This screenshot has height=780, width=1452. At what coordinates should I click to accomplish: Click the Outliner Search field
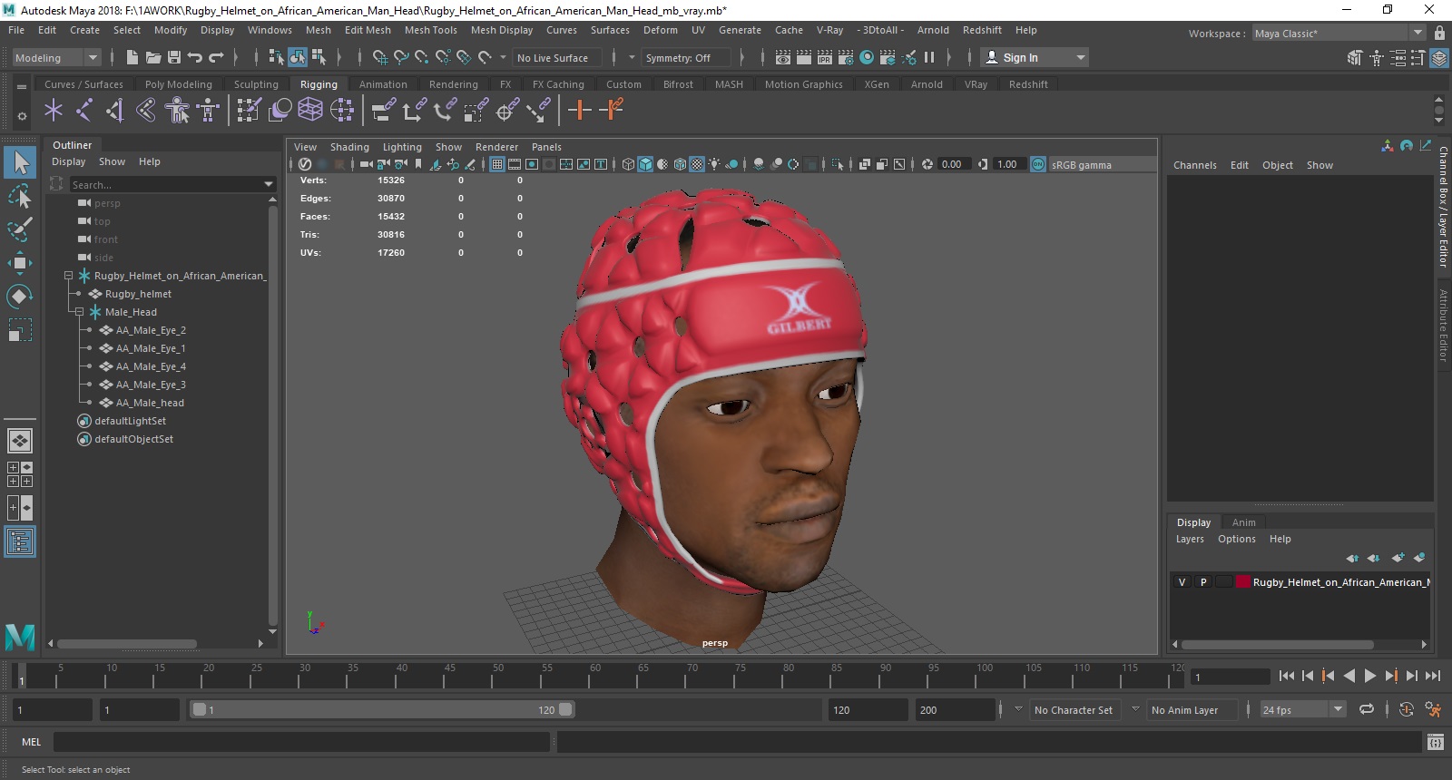click(x=166, y=184)
